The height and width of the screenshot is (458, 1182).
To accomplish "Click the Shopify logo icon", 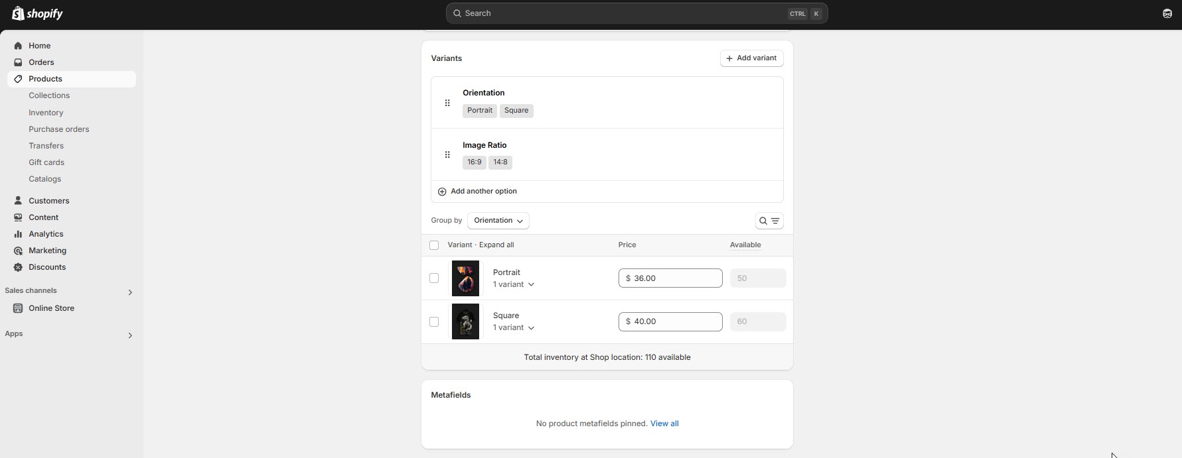I will click(18, 13).
